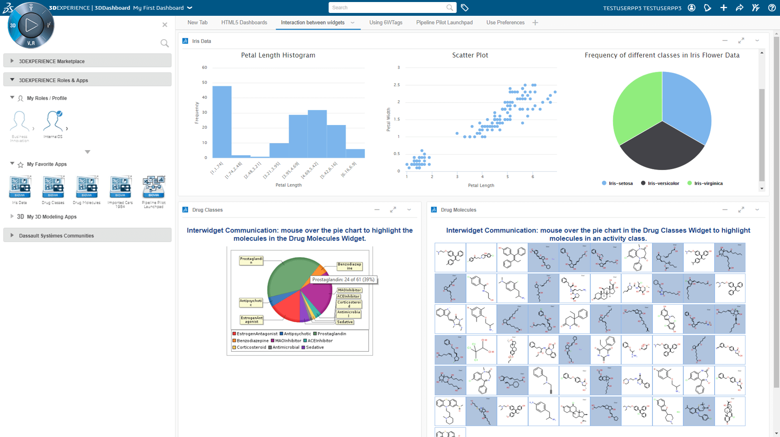The height and width of the screenshot is (437, 780).
Task: Toggle Sedative legend item
Action: click(x=313, y=347)
